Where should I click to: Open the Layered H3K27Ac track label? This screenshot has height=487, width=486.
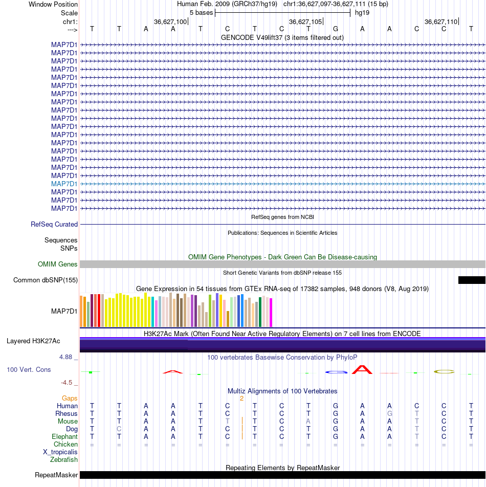pyautogui.click(x=33, y=341)
